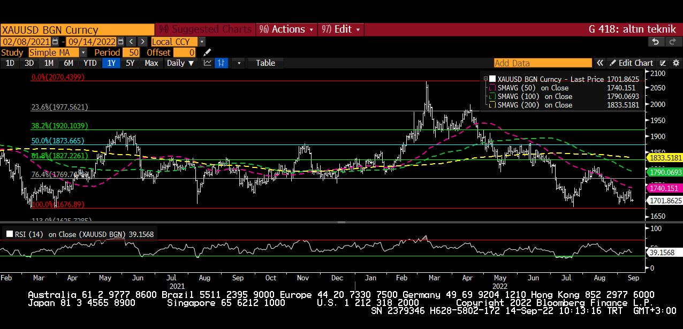This screenshot has height=329, width=683.
Task: Switch to line chart type
Action: [x=208, y=63]
